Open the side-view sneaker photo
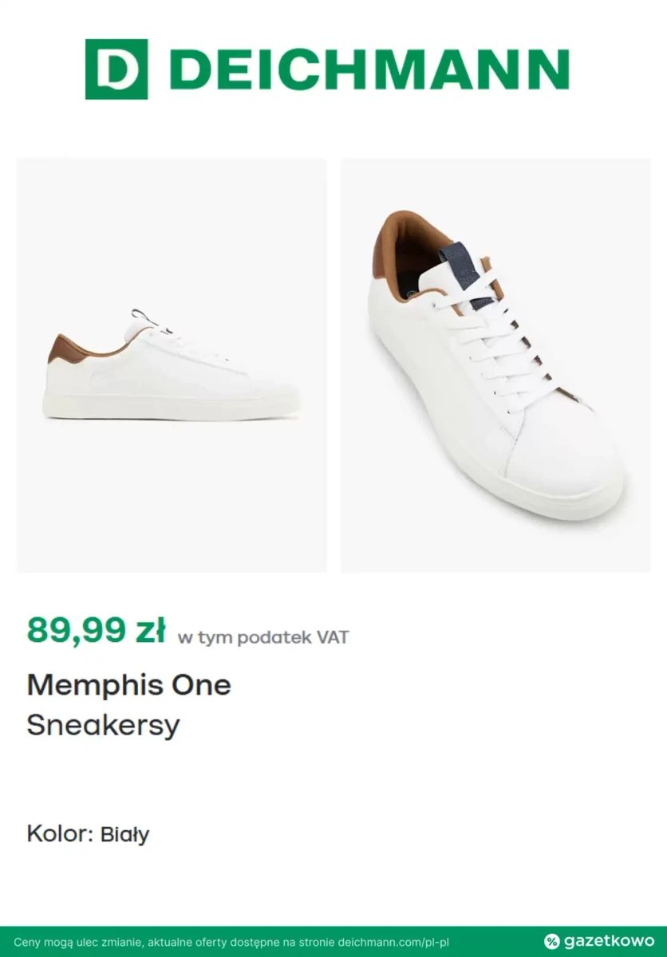667x957 pixels. (x=172, y=365)
